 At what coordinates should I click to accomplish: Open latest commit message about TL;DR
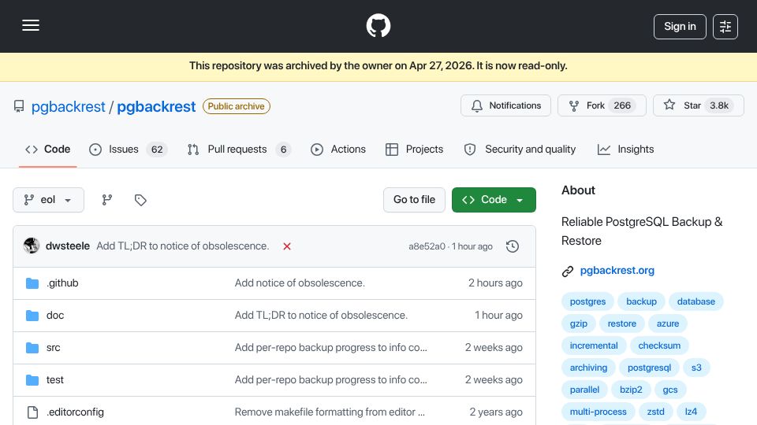tap(182, 246)
